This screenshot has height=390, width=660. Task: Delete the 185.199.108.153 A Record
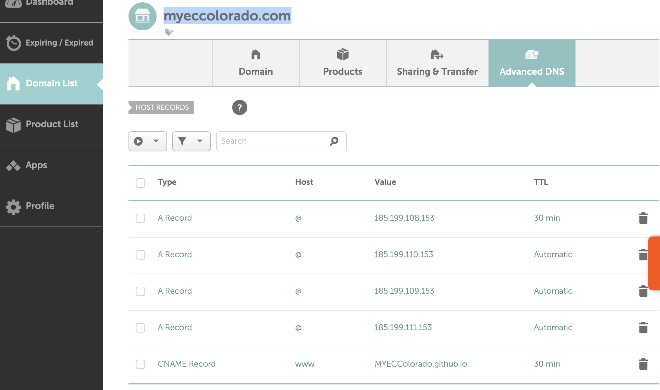643,218
